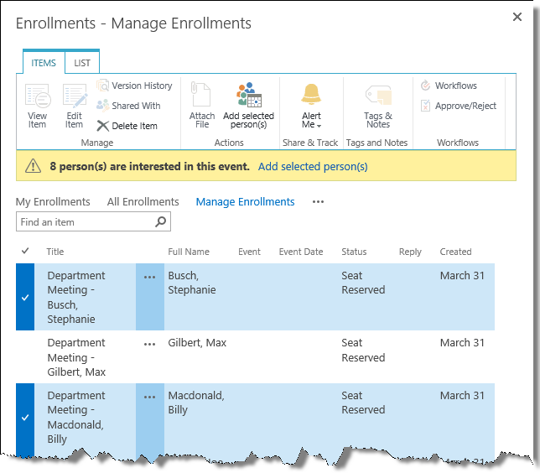540x473 pixels.
Task: Click Shared With in Manage group
Action: click(128, 106)
